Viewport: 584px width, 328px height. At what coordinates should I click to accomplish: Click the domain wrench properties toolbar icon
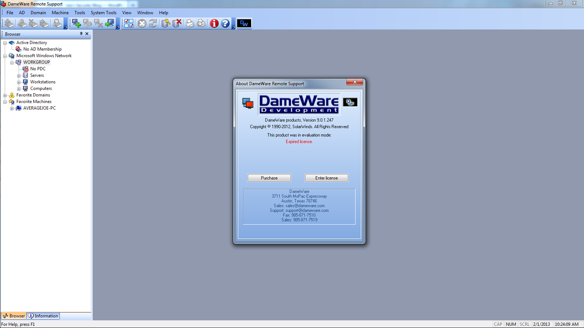click(x=22, y=24)
